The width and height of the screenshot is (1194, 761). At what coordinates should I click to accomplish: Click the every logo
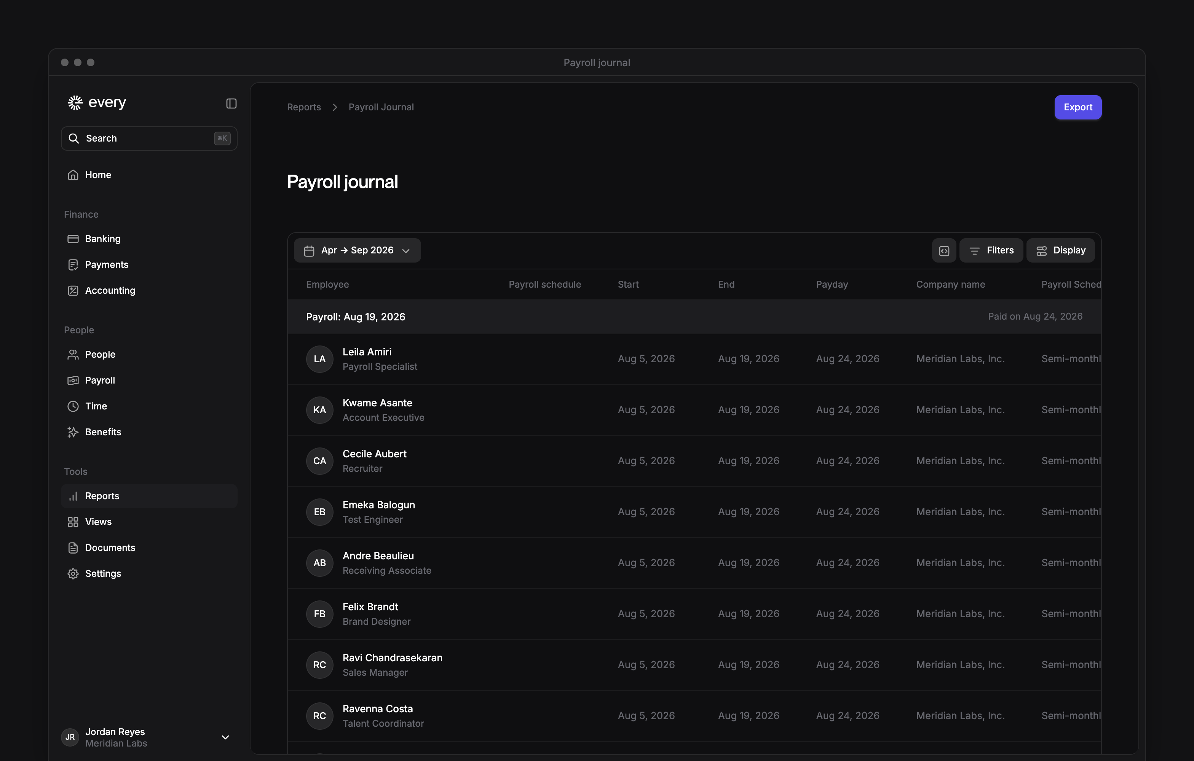coord(97,103)
